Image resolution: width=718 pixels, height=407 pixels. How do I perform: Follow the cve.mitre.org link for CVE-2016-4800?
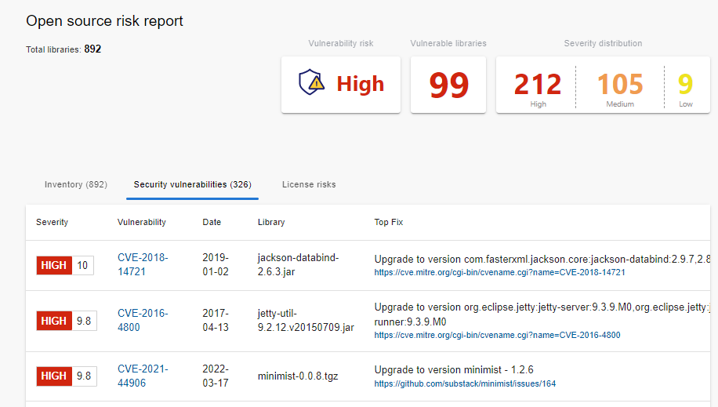pos(497,335)
